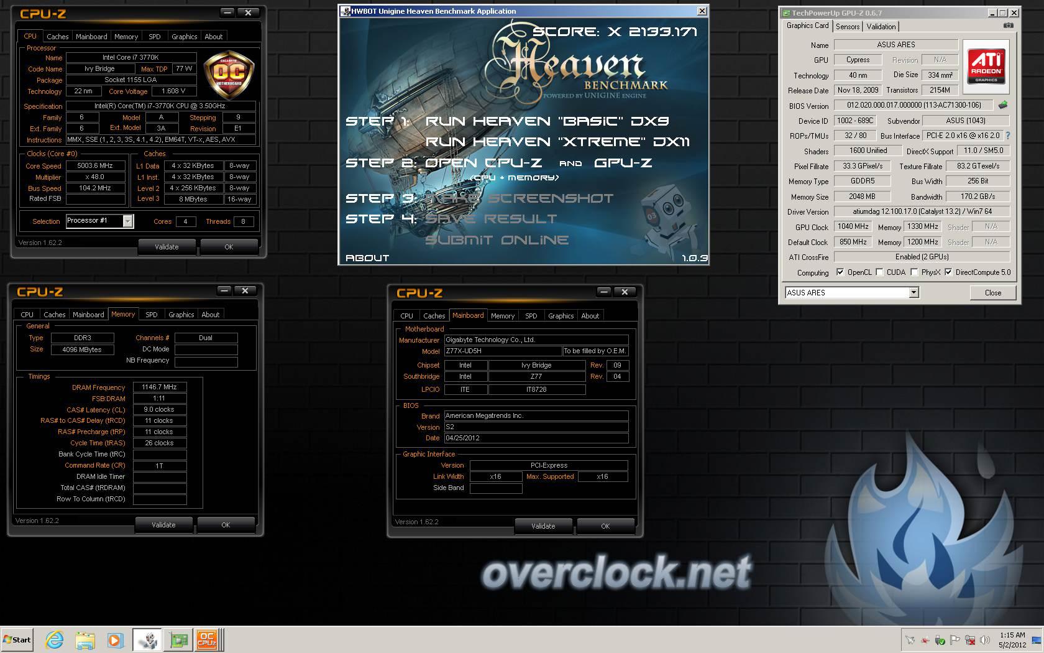
Task: Select the HWBOT Heaven robot taskbar icon
Action: (x=147, y=639)
